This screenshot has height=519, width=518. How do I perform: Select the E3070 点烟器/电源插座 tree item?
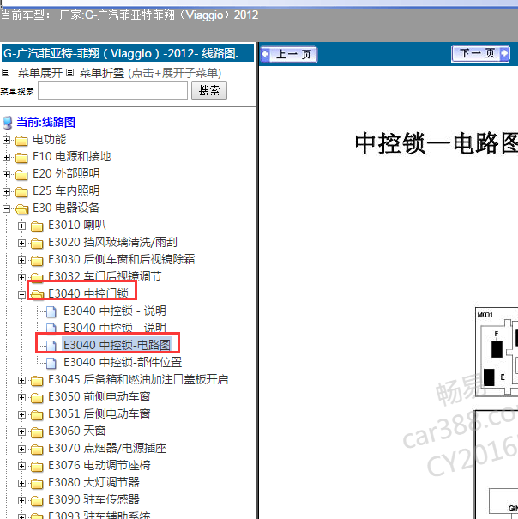pos(107,448)
